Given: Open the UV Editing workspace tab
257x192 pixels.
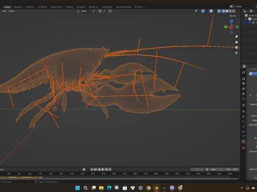Looking at the screenshot, I should [42, 7].
